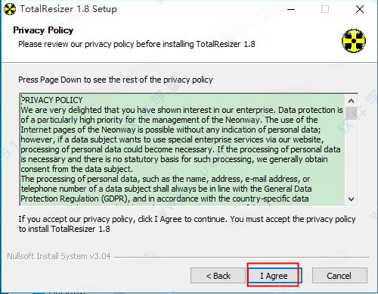The width and height of the screenshot is (378, 294).
Task: Click the yellow radiation logo in the header
Action: click(354, 41)
